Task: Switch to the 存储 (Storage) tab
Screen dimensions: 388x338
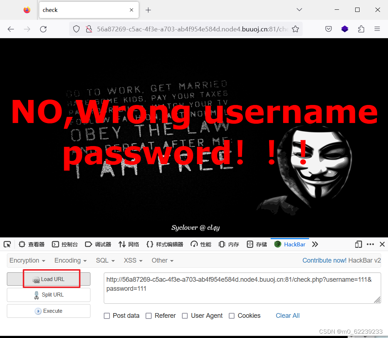Action: (x=257, y=245)
